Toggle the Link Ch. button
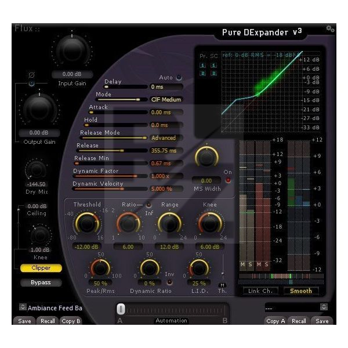Screen dimensions: 348x348 coord(260,291)
